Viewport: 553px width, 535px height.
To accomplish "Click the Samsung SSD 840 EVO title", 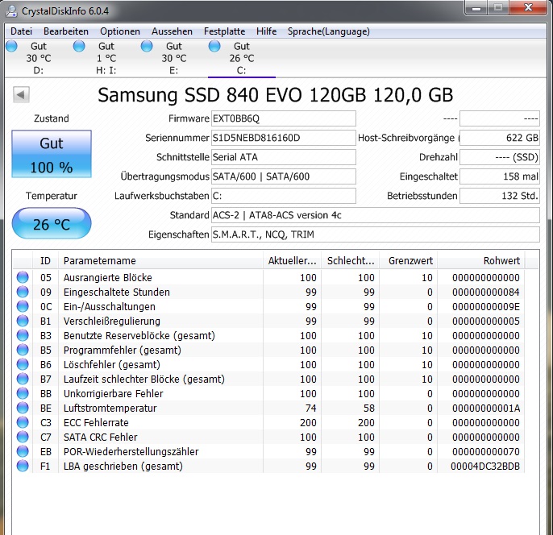I will point(275,95).
